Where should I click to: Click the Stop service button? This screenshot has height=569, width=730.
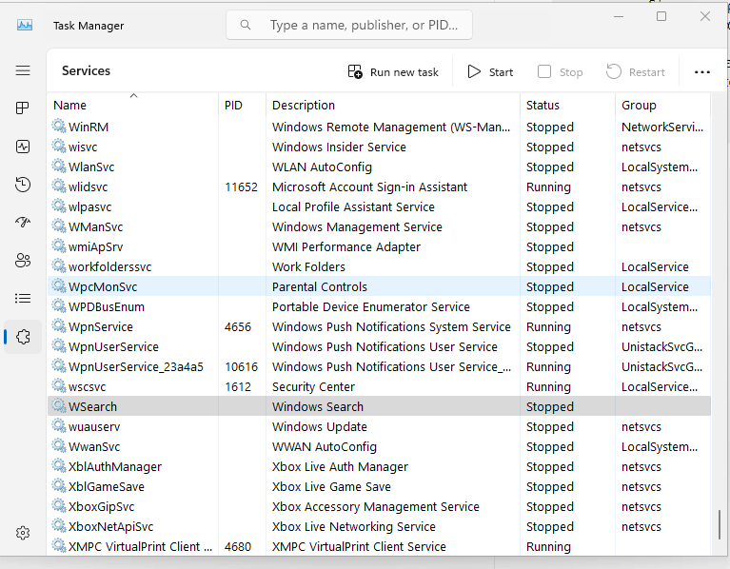pos(561,72)
